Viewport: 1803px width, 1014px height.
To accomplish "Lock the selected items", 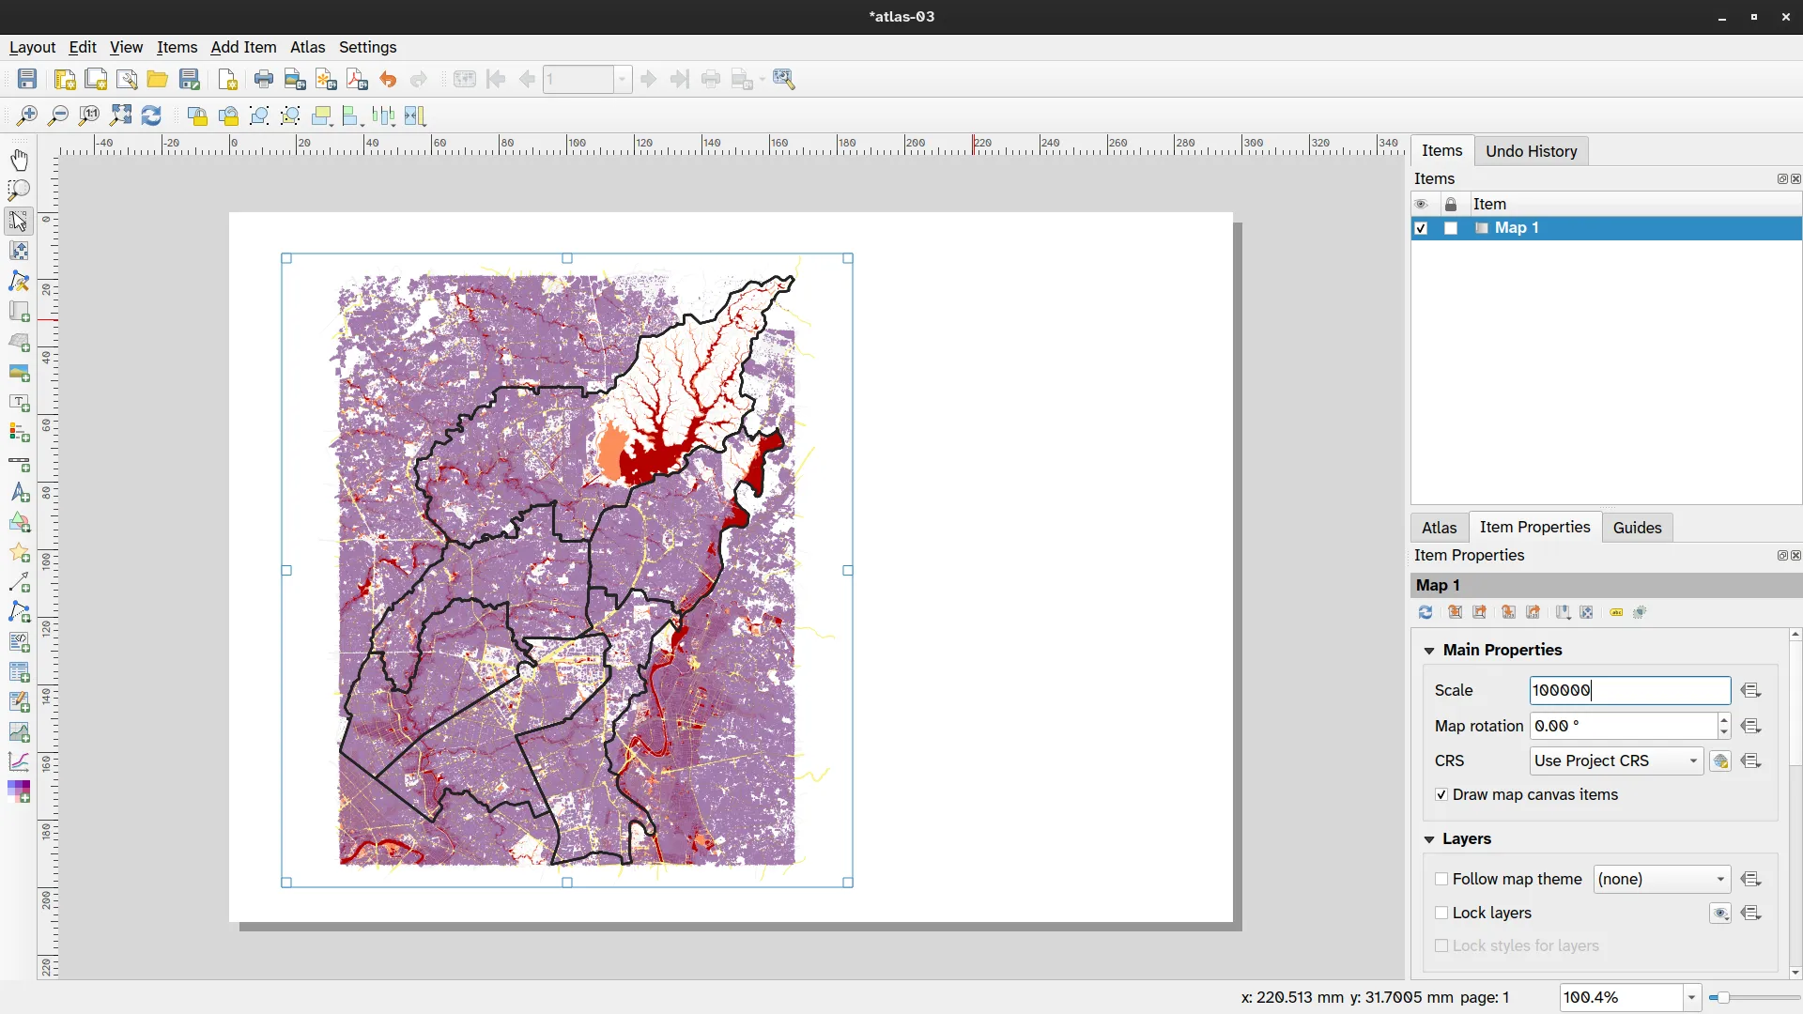I will [x=197, y=115].
